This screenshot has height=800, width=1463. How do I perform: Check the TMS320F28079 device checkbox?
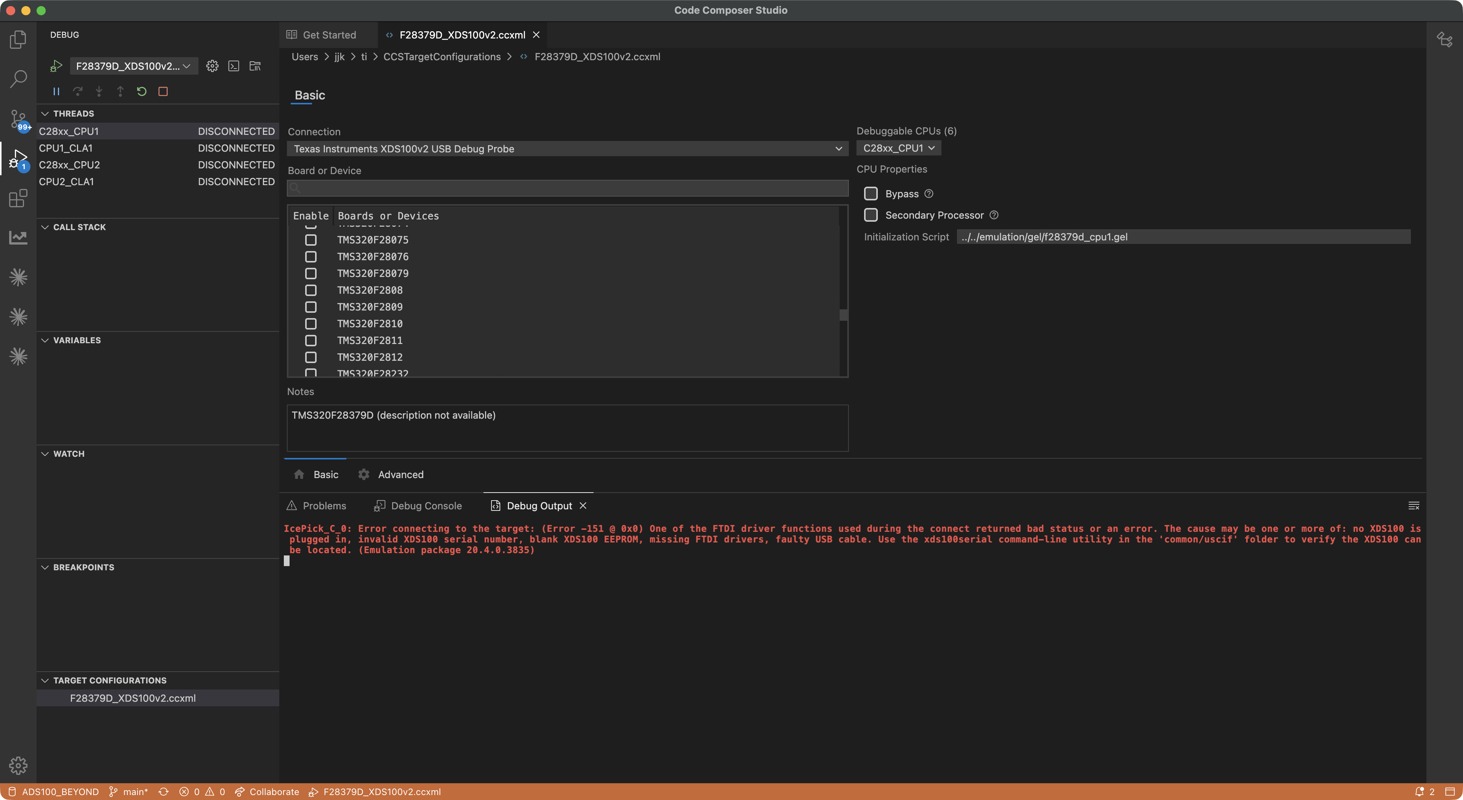311,274
